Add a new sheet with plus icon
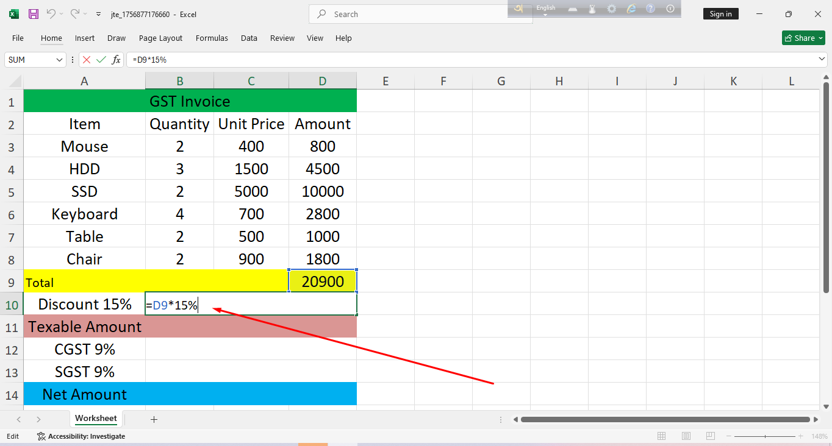The image size is (832, 446). (154, 419)
